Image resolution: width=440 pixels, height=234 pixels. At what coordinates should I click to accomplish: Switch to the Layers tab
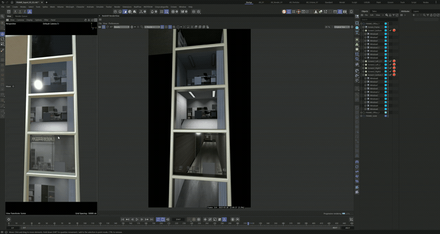pos(416,11)
